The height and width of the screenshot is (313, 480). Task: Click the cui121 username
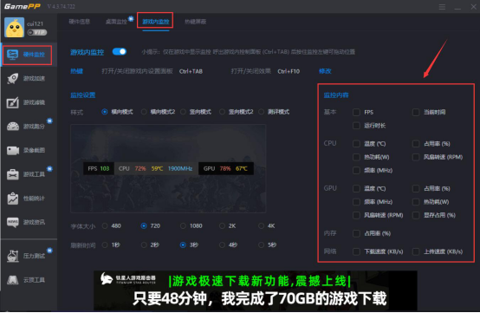pos(36,23)
